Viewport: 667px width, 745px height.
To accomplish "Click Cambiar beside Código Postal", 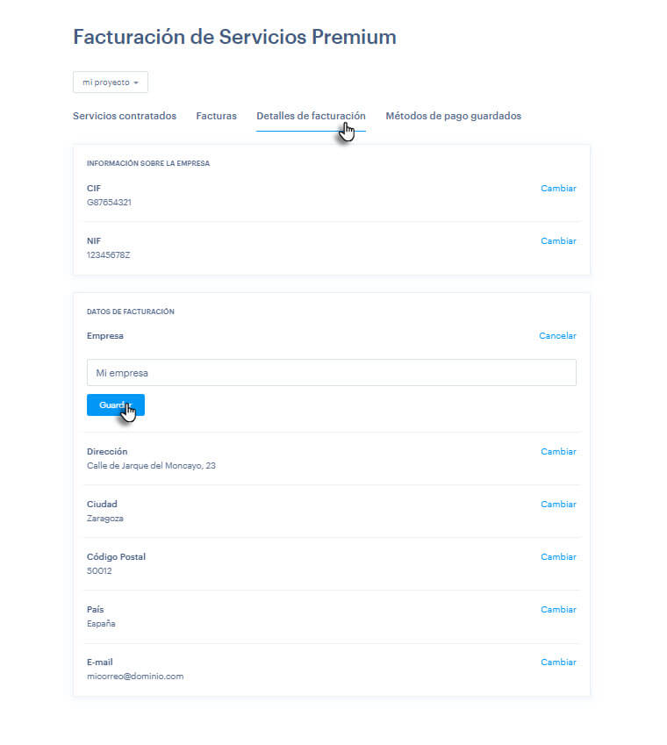I will tap(558, 557).
